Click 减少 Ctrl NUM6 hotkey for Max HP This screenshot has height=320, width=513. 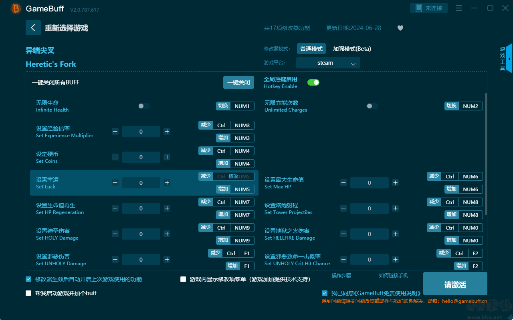pyautogui.click(x=455, y=176)
